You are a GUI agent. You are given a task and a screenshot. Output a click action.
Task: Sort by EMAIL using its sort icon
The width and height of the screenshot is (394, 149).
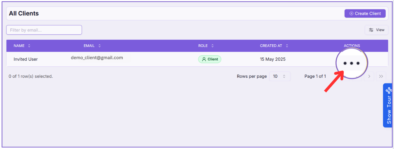pyautogui.click(x=99, y=46)
